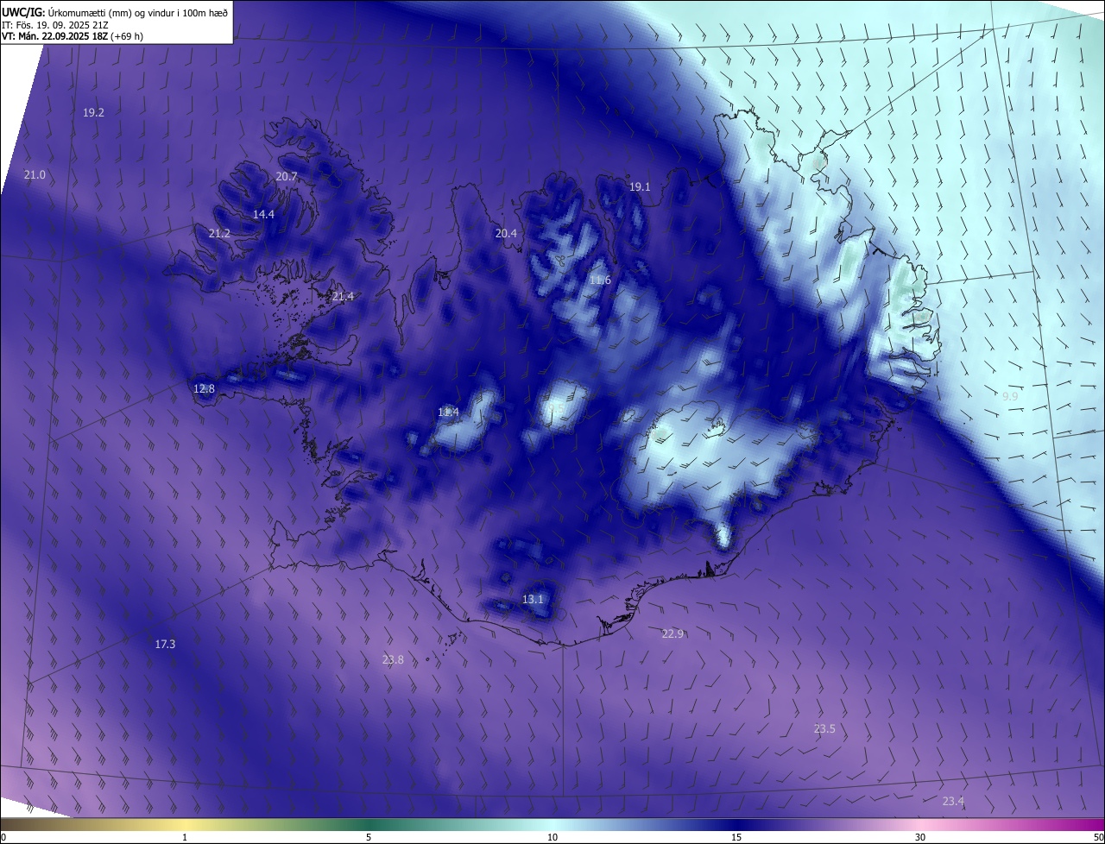Click the 19.2 value label
Screen dimensions: 1105x844
(93, 113)
